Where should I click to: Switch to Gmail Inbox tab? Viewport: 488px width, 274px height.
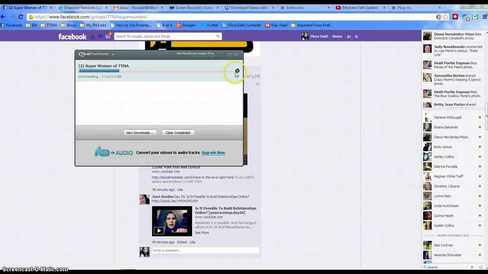138,8
